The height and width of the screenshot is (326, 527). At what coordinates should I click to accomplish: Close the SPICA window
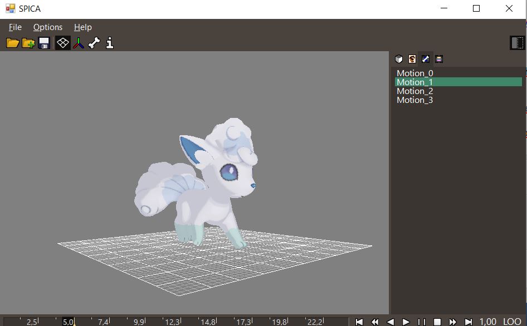point(509,8)
